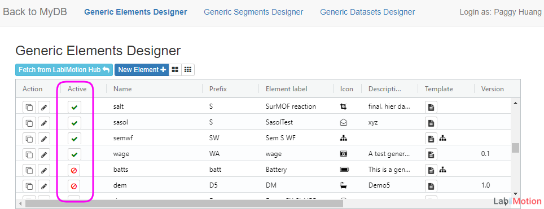Open the template document for batts
Viewport: 544px width, 209px height.
(431, 170)
